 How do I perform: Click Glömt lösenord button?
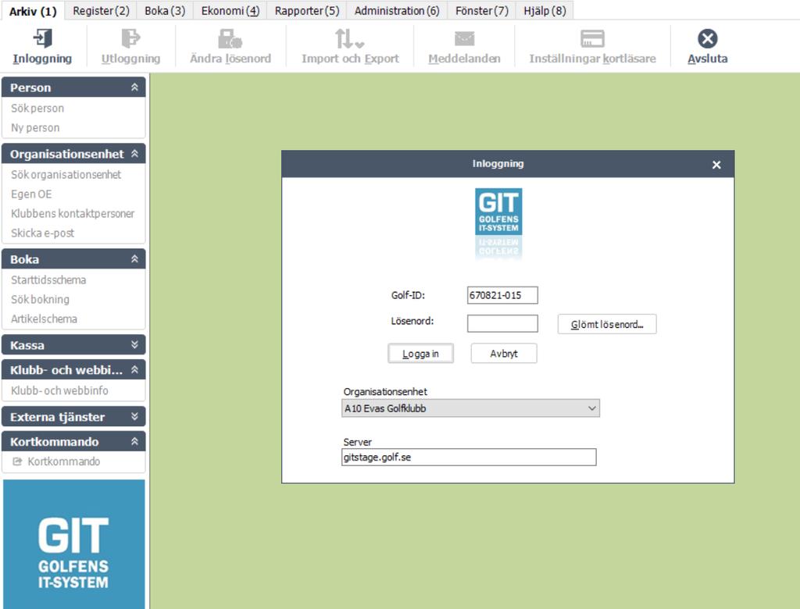click(x=606, y=324)
